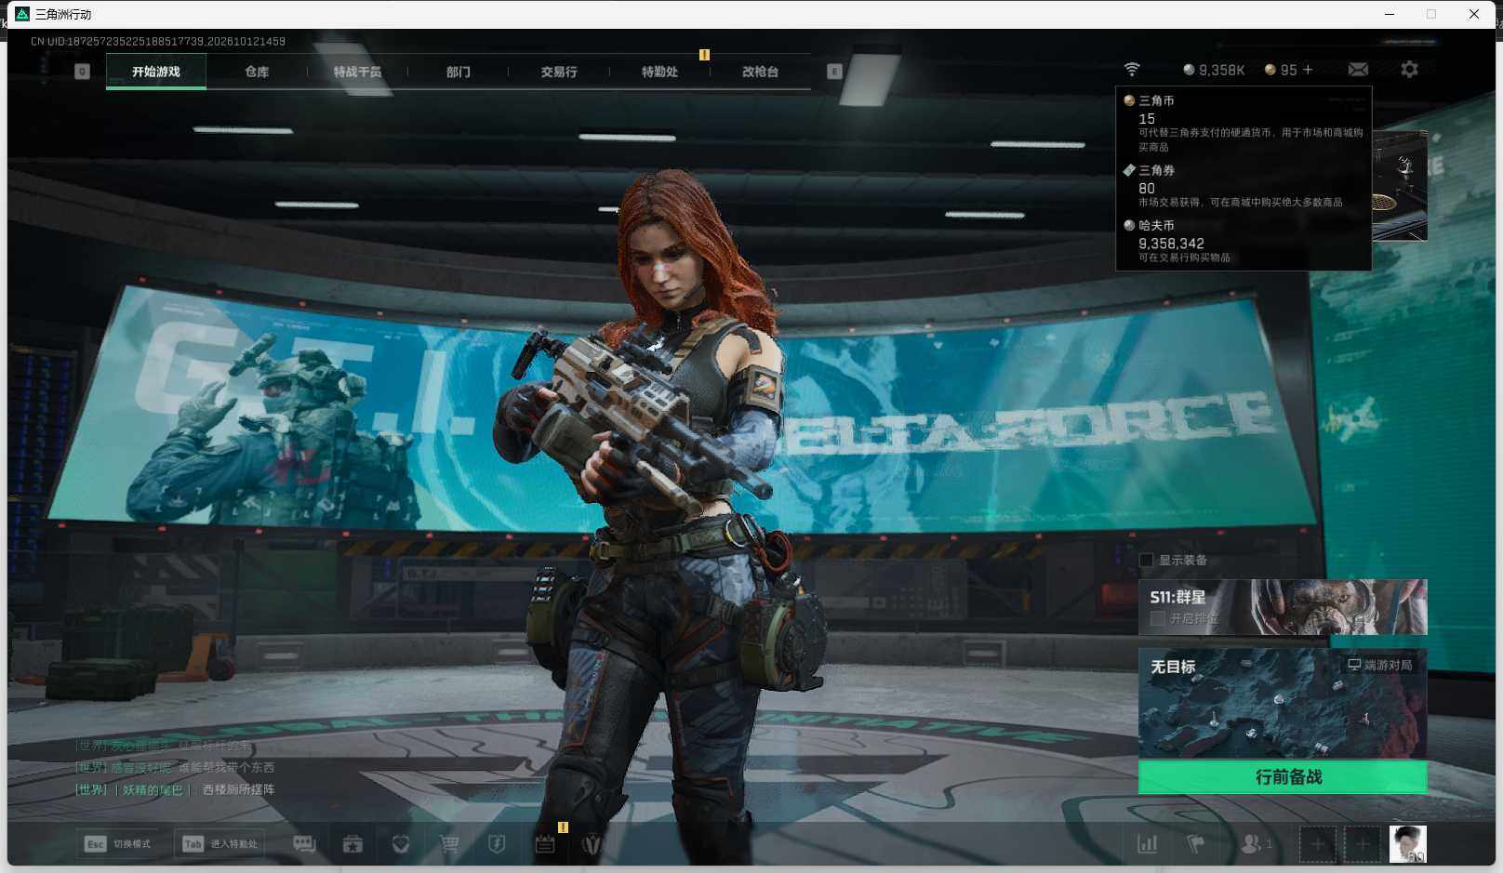Image resolution: width=1503 pixels, height=873 pixels.
Task: Open the winged emblem icon in bottom bar
Action: (592, 844)
